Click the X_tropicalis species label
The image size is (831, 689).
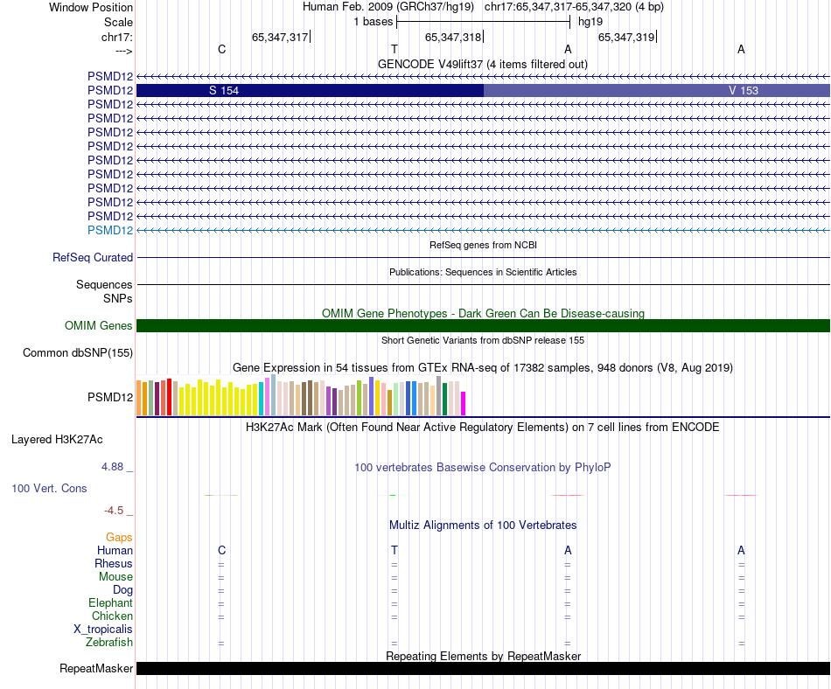click(x=103, y=630)
